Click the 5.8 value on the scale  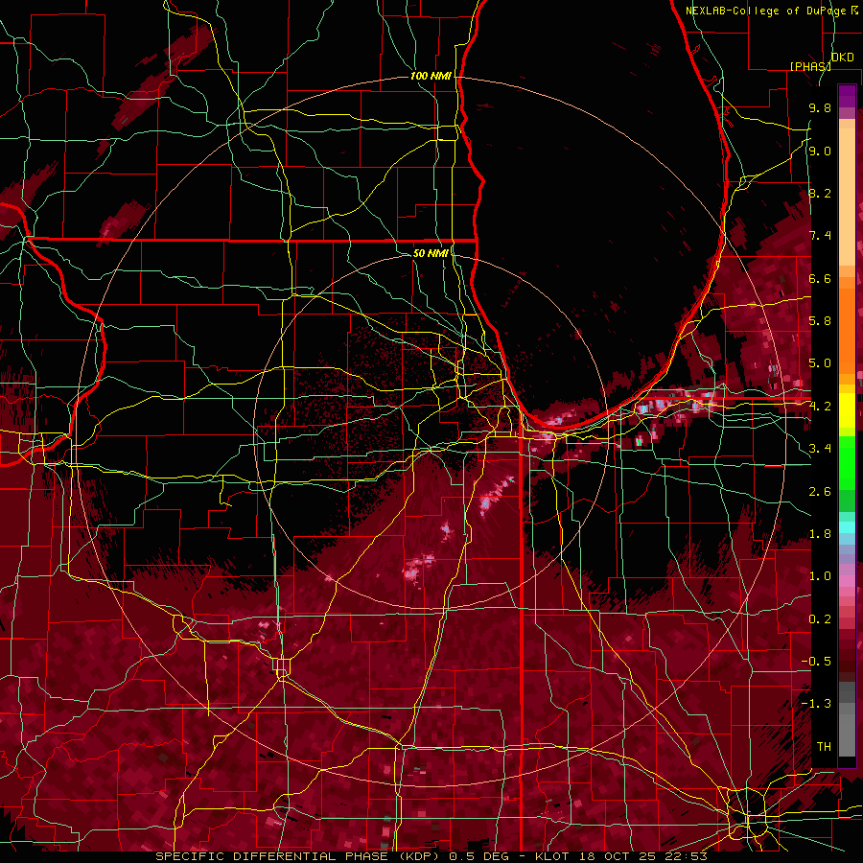820,321
